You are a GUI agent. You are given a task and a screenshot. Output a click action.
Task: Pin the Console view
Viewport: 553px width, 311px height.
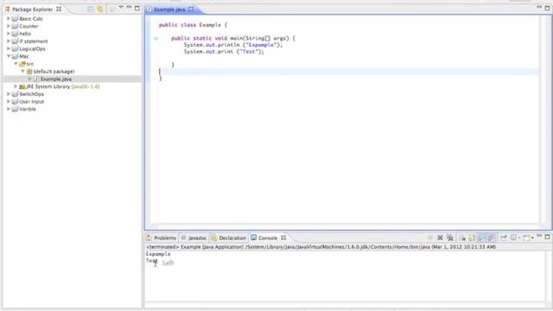click(504, 238)
